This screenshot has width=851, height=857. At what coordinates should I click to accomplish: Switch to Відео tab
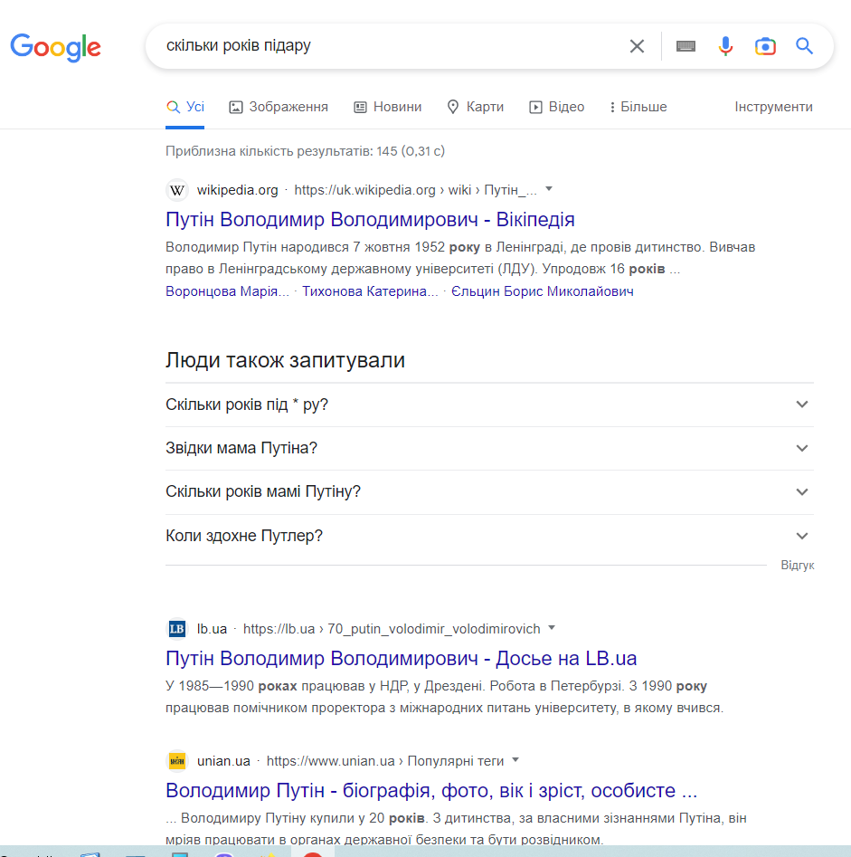pyautogui.click(x=556, y=107)
